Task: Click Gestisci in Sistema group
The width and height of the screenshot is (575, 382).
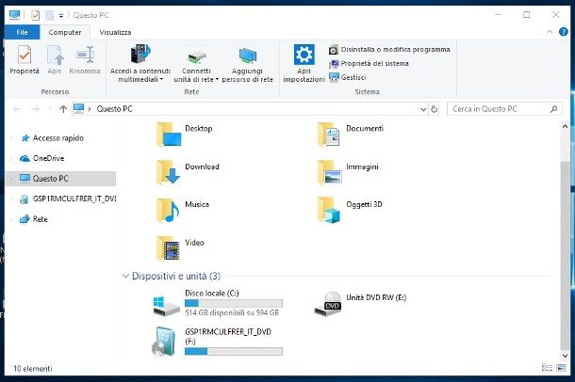Action: [x=348, y=77]
